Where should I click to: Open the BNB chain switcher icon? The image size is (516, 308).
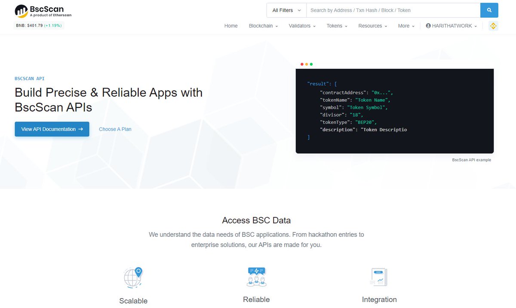(x=493, y=26)
